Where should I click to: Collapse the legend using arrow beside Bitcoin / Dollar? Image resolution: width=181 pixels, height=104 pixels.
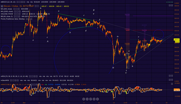pyautogui.click(x=2, y=6)
